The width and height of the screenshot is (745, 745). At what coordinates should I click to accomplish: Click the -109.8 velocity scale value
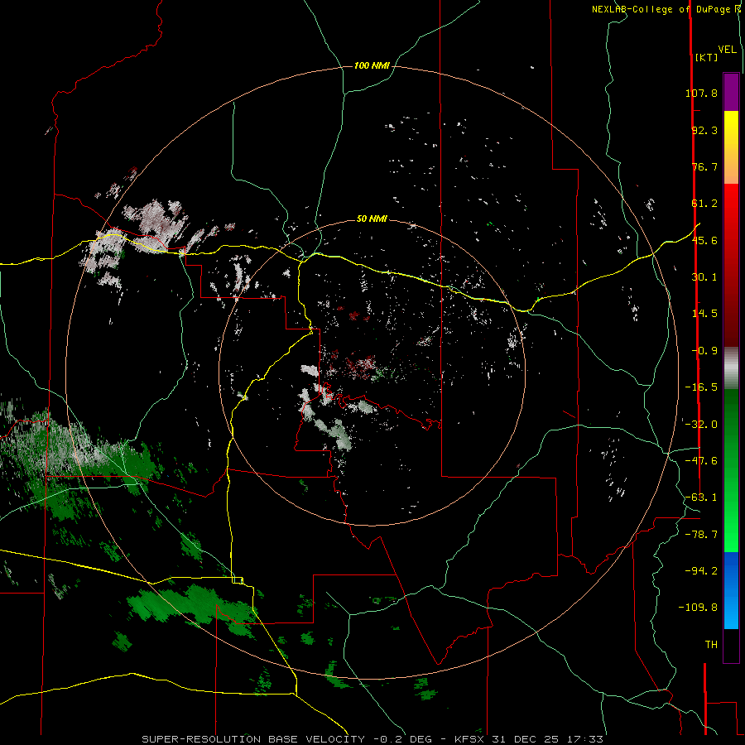[x=698, y=608]
